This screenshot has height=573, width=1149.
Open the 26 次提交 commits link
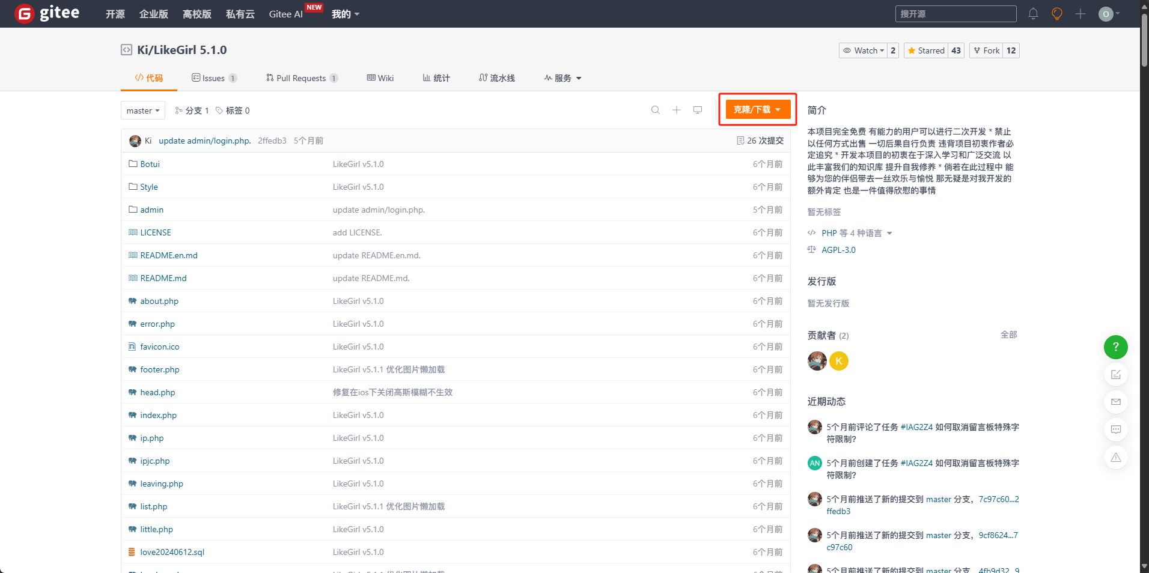click(x=760, y=141)
